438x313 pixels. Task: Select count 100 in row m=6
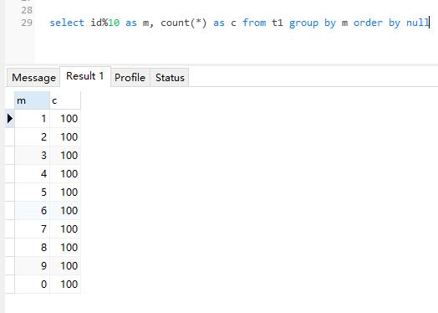[65, 211]
